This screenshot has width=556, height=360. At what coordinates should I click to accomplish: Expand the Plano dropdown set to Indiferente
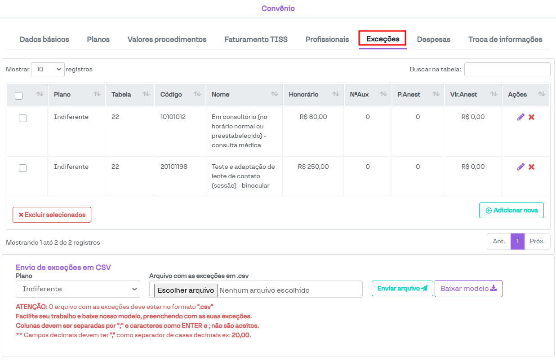coord(78,289)
